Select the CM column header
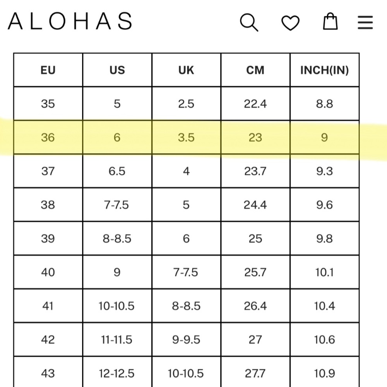The height and width of the screenshot is (387, 387). (255, 70)
